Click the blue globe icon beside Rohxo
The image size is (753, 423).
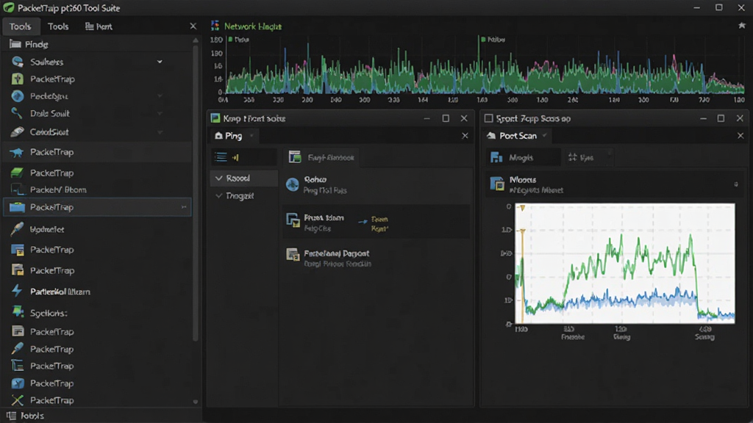coord(293,184)
